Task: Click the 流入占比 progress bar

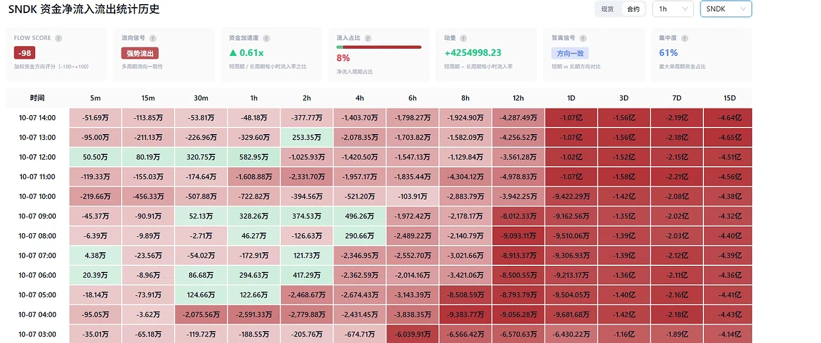Action: (379, 47)
